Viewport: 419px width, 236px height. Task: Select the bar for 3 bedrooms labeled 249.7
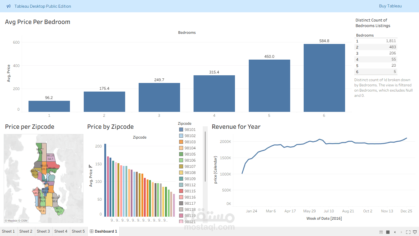[x=159, y=97]
